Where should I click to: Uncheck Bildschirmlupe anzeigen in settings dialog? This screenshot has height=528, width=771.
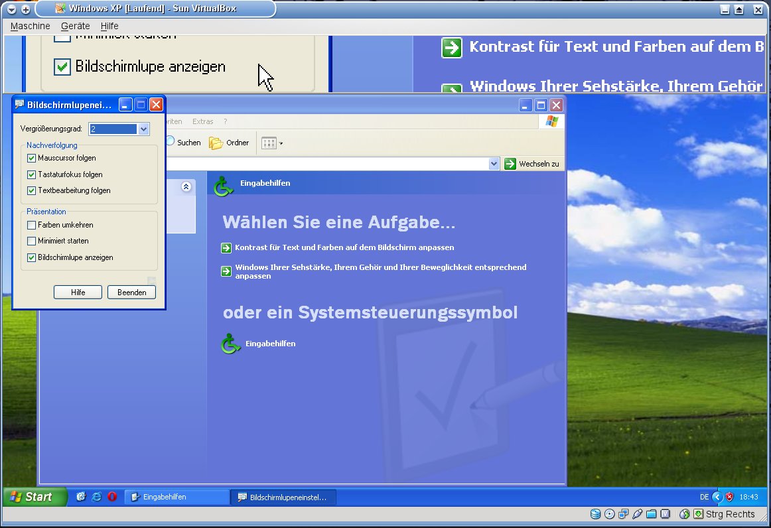31,257
